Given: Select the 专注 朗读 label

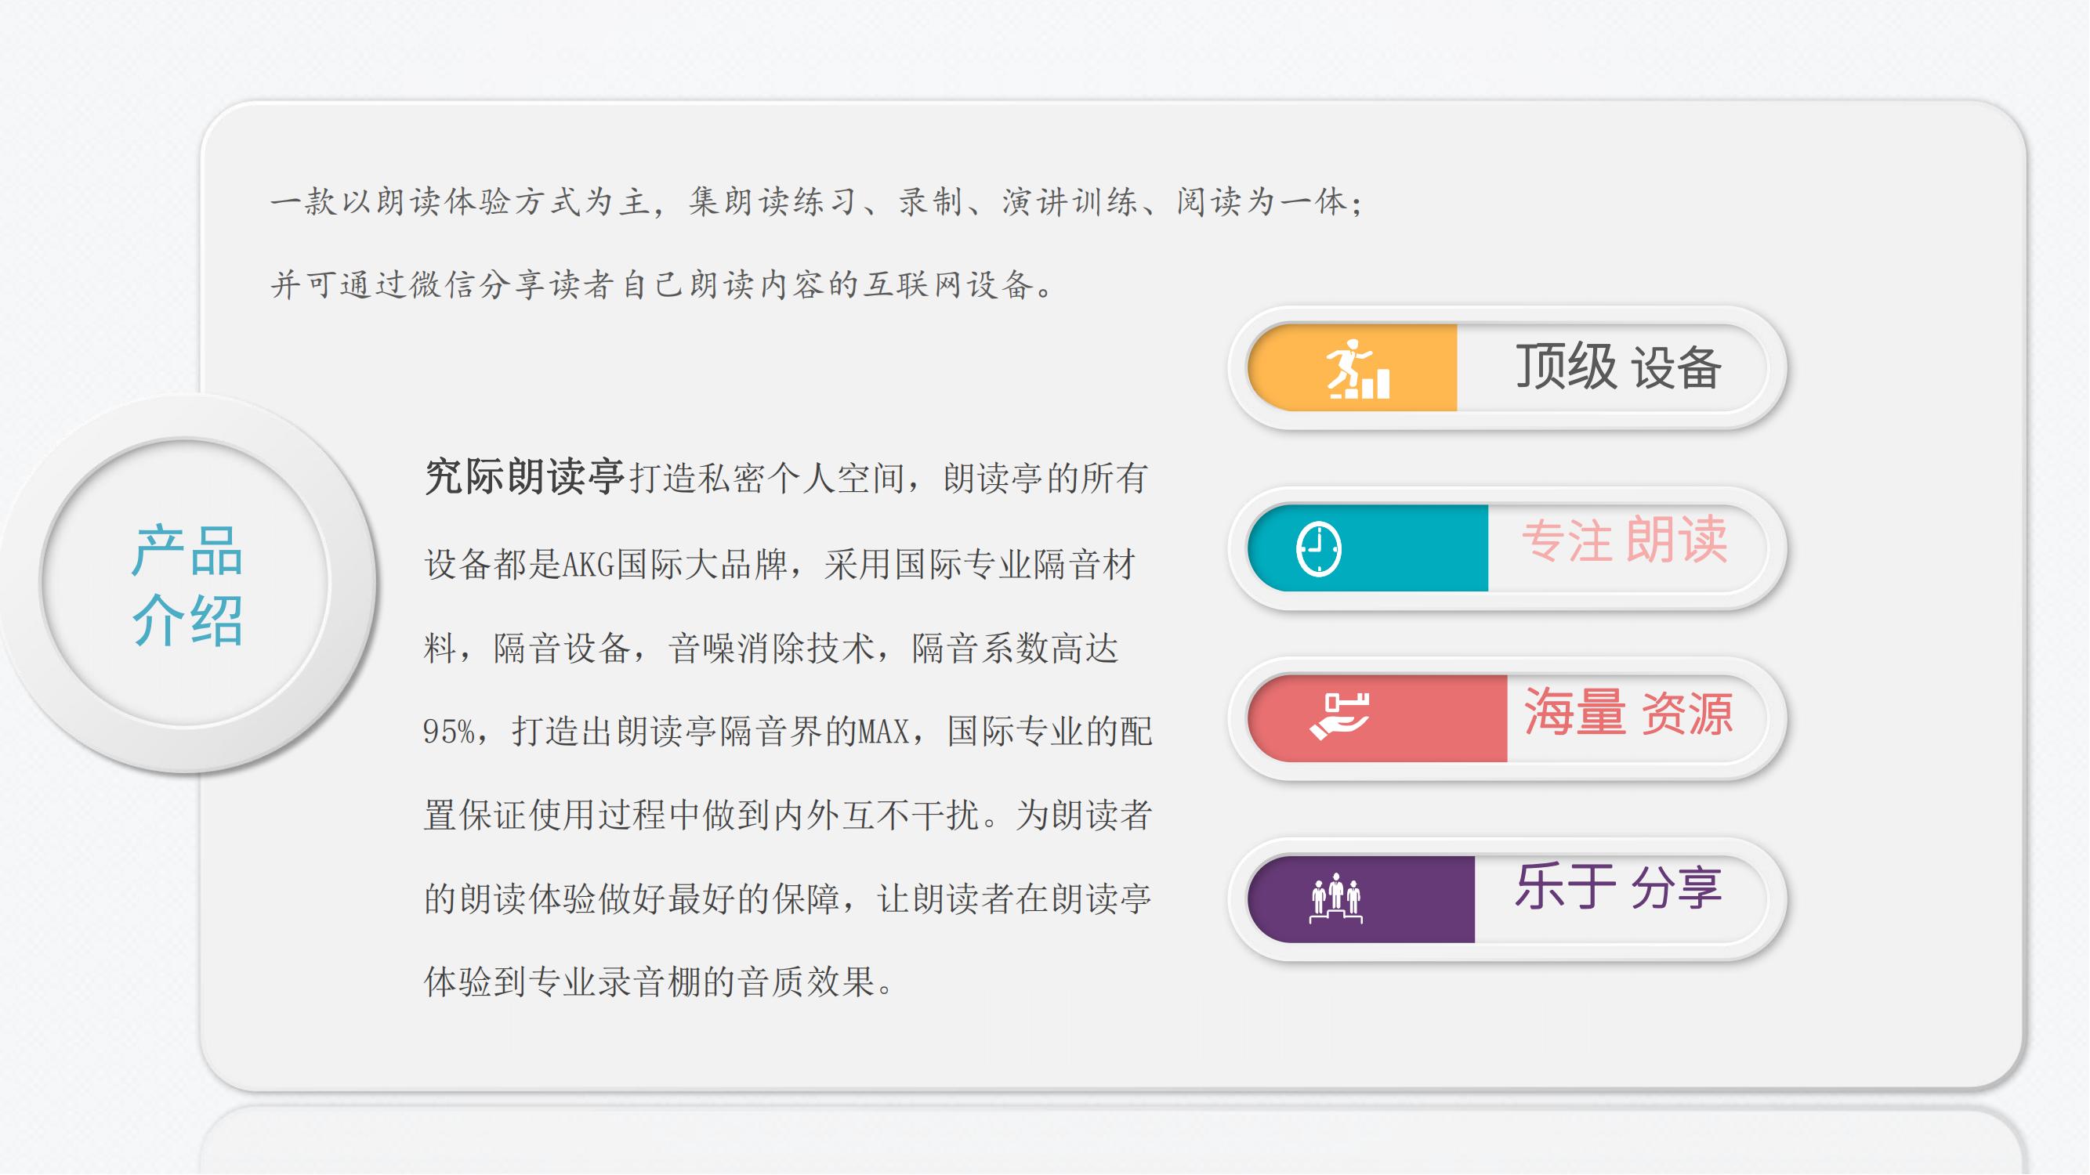Looking at the screenshot, I should (x=1625, y=539).
